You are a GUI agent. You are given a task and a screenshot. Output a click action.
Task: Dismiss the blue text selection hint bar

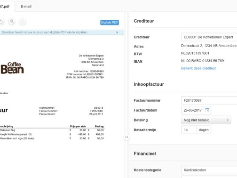117,32
